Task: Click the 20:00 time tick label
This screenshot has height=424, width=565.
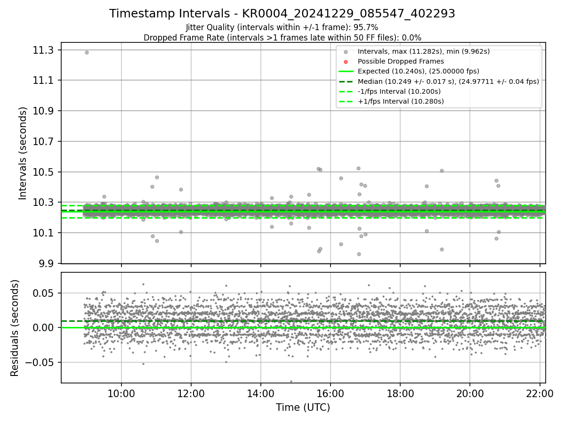Action: coord(470,392)
